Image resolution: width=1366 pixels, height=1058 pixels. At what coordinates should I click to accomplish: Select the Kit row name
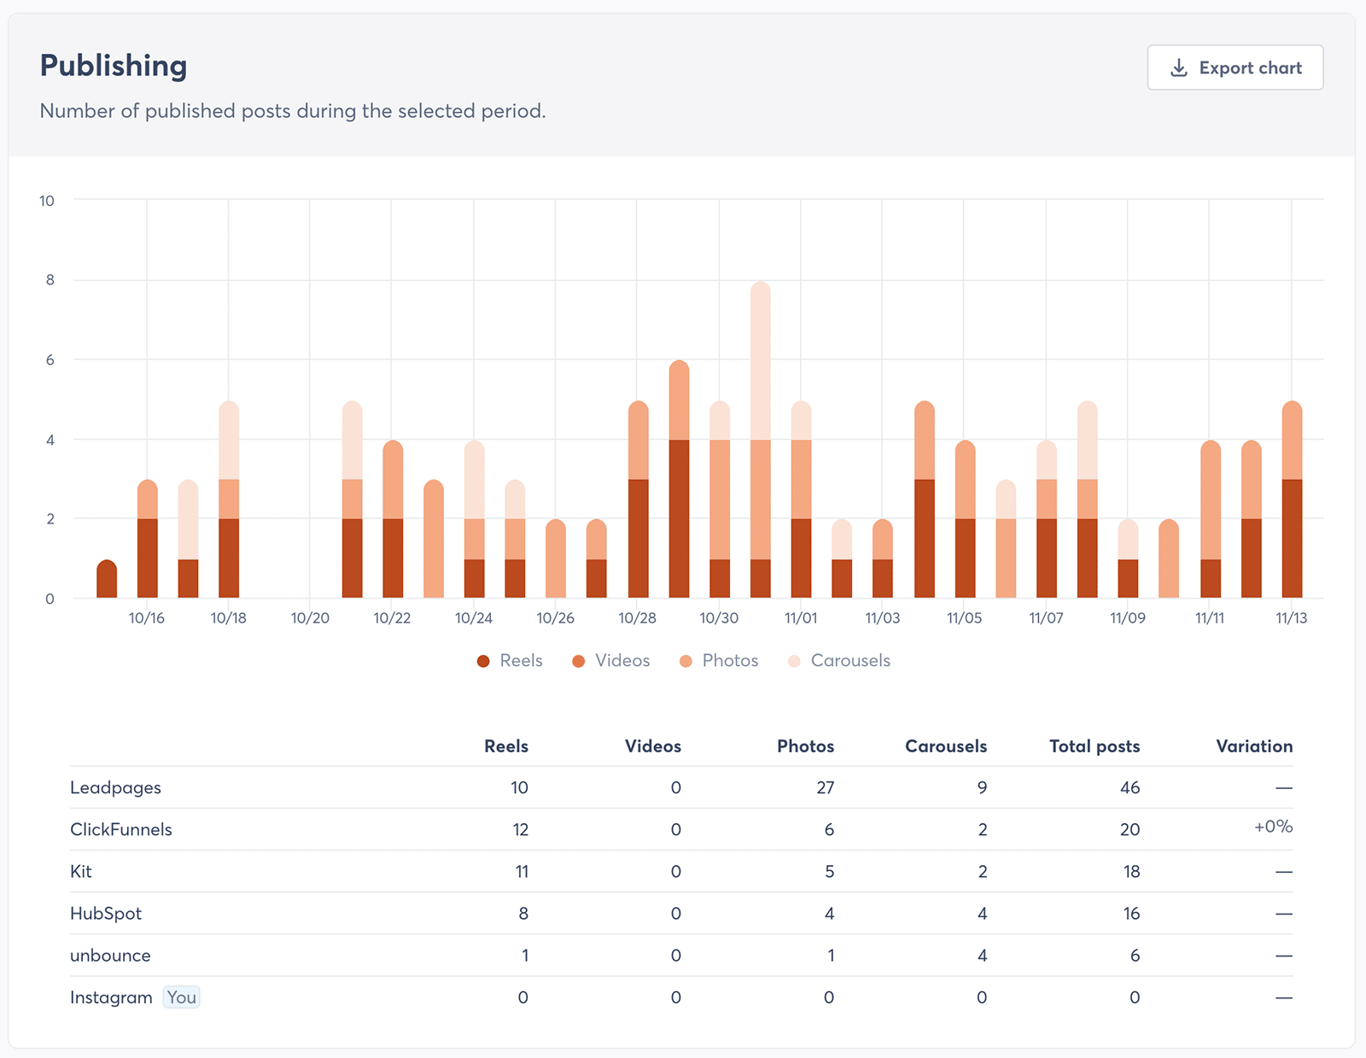point(81,872)
